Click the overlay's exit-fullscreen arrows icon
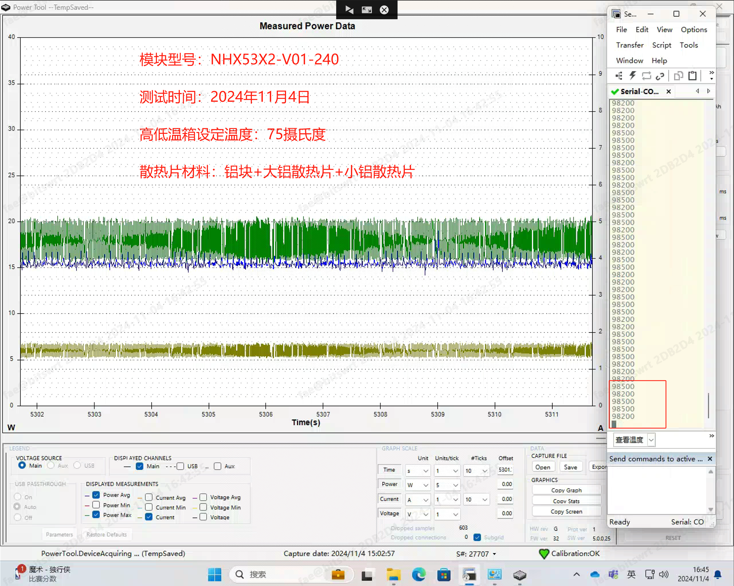Screen dimensions: 734x586 pos(367,10)
